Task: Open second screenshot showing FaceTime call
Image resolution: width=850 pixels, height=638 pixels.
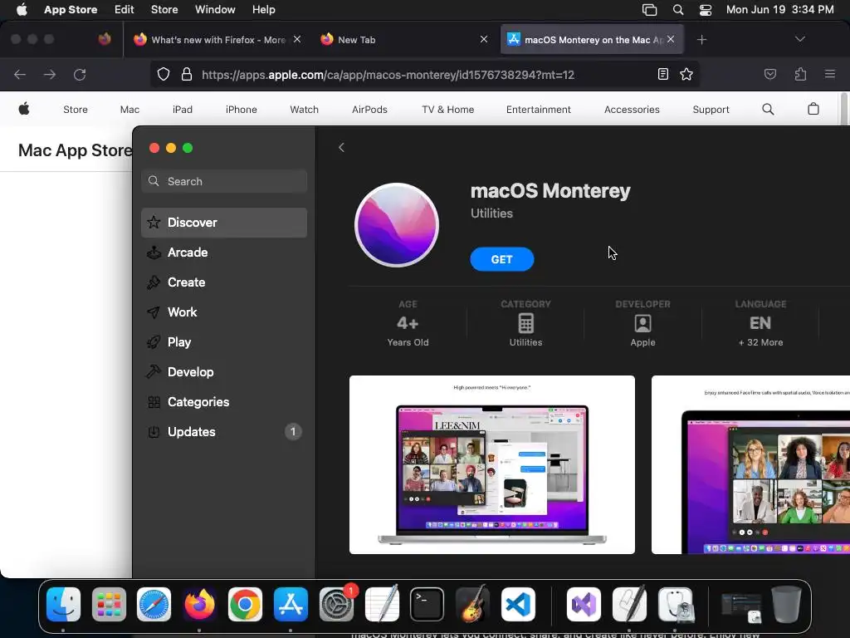Action: coord(750,464)
